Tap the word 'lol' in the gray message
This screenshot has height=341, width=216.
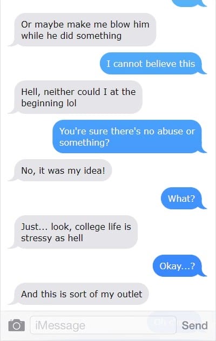click(71, 103)
